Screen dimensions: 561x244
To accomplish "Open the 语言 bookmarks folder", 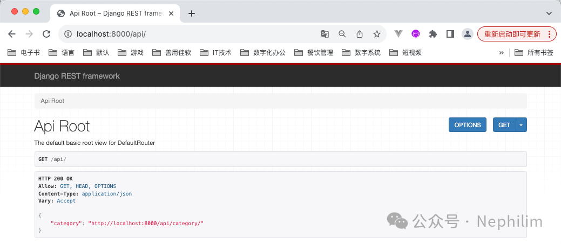I will coord(62,53).
